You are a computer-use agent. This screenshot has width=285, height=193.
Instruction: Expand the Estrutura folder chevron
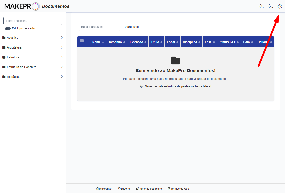pos(62,57)
